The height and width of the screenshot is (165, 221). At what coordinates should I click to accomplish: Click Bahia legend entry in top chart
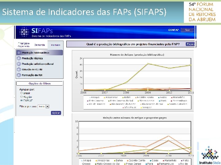[x=126, y=97]
